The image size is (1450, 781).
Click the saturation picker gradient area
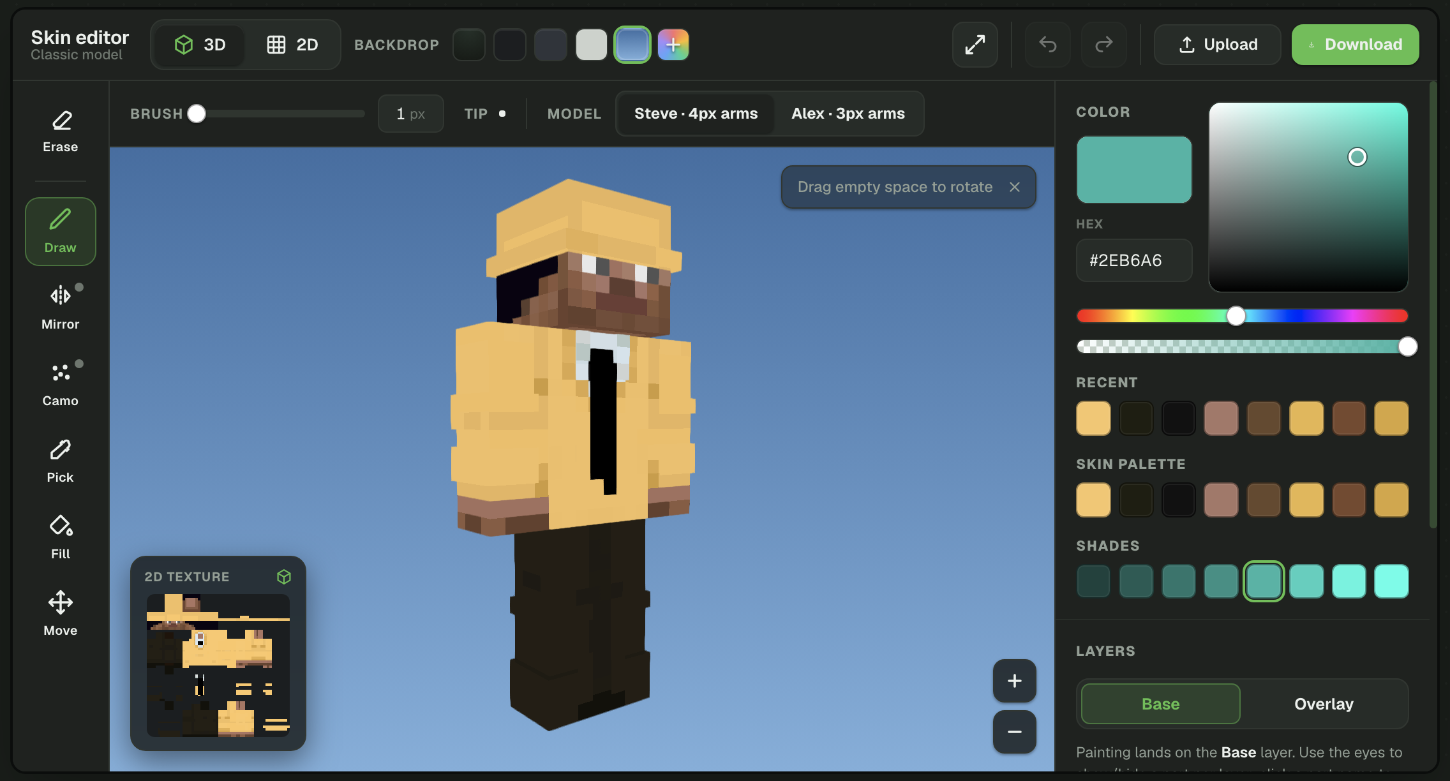click(1308, 197)
